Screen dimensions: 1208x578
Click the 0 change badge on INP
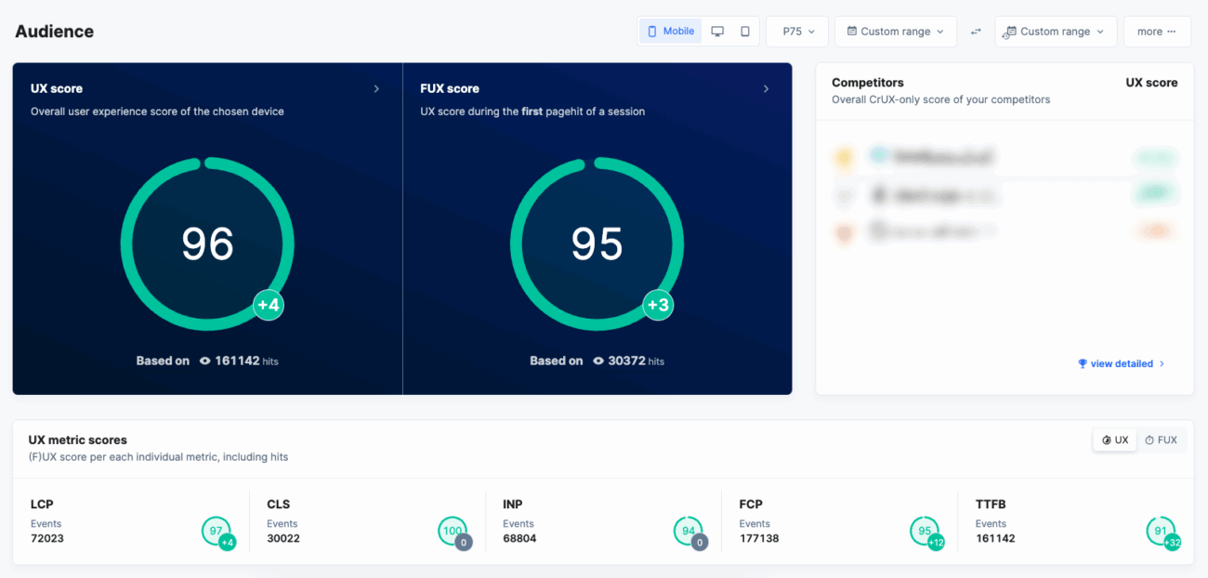(x=700, y=543)
